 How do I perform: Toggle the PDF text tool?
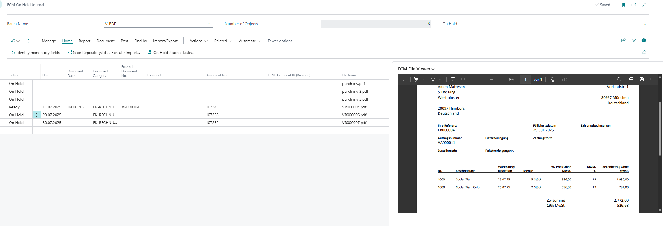453,79
